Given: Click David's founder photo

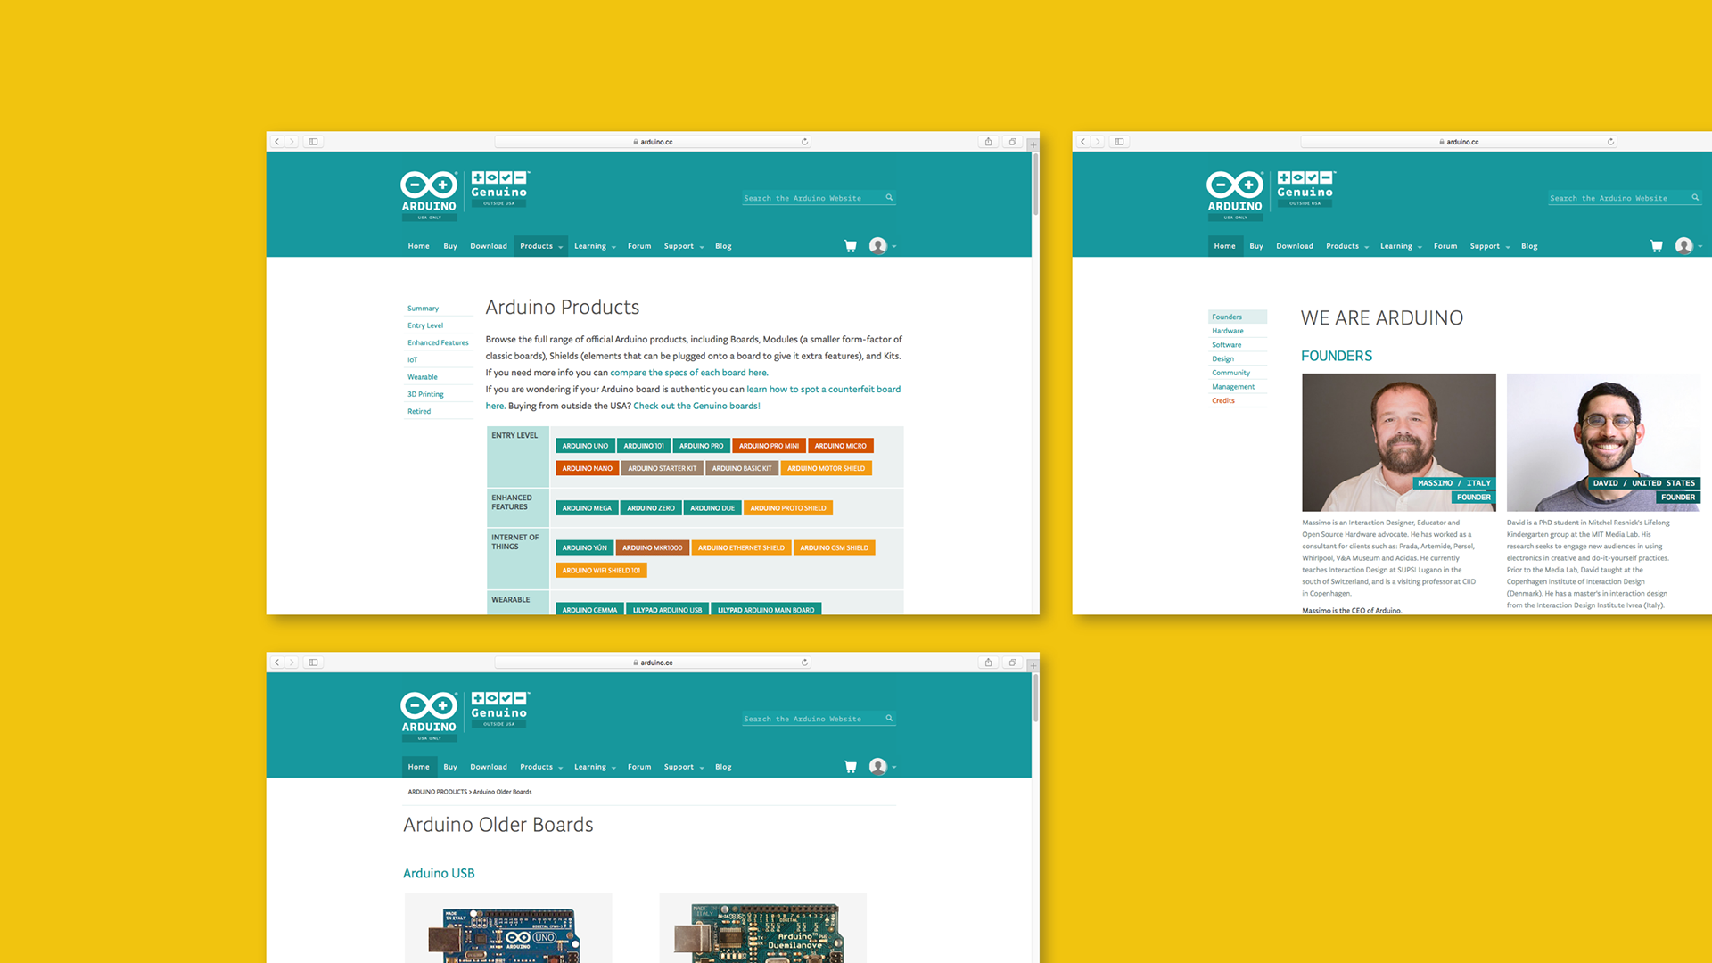Looking at the screenshot, I should 1603,442.
